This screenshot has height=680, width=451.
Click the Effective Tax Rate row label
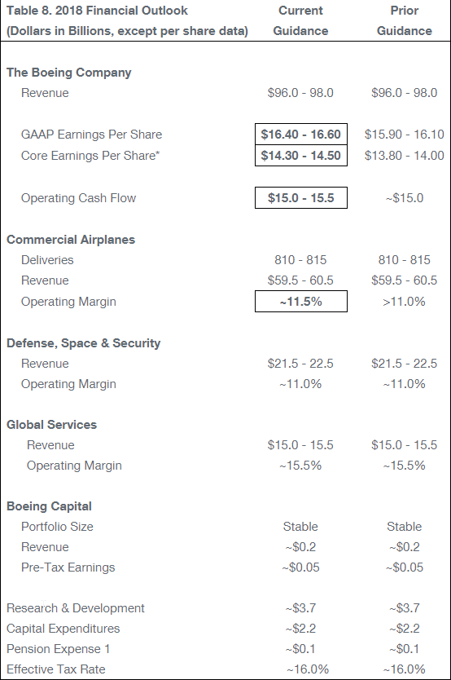click(56, 669)
